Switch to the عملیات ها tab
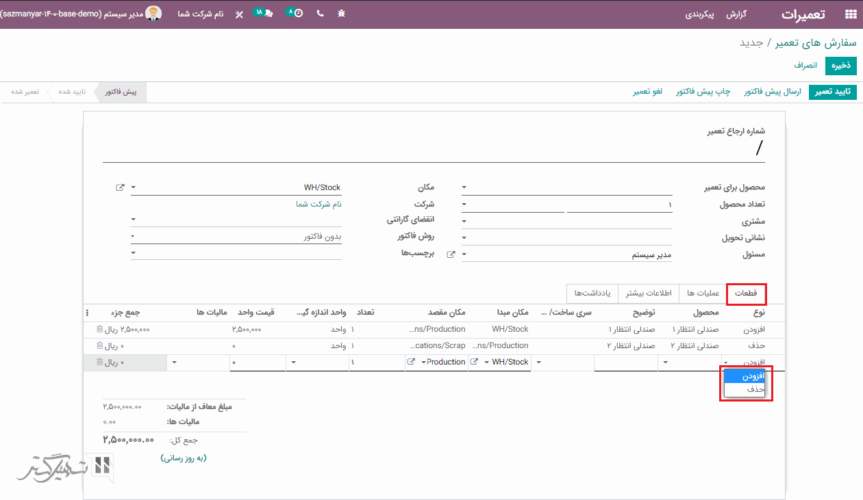 703,293
